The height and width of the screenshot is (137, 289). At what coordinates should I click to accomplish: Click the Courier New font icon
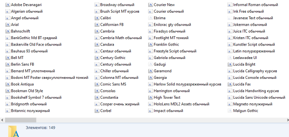[x=151, y=5]
